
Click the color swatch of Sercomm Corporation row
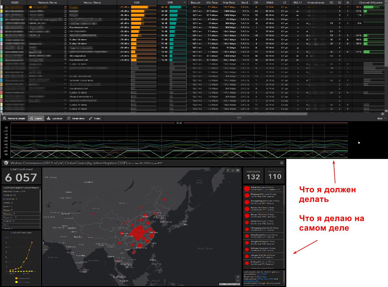click(x=2, y=80)
